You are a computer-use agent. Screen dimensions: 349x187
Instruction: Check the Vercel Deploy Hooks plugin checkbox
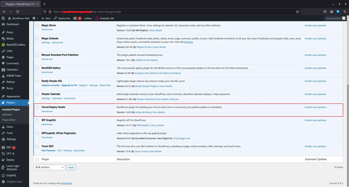(x=37, y=107)
